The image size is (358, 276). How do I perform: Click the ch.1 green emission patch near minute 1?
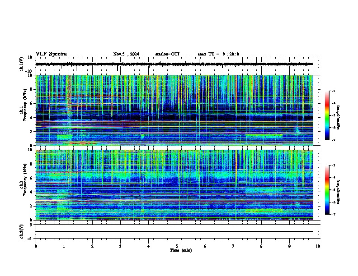pos(65,137)
